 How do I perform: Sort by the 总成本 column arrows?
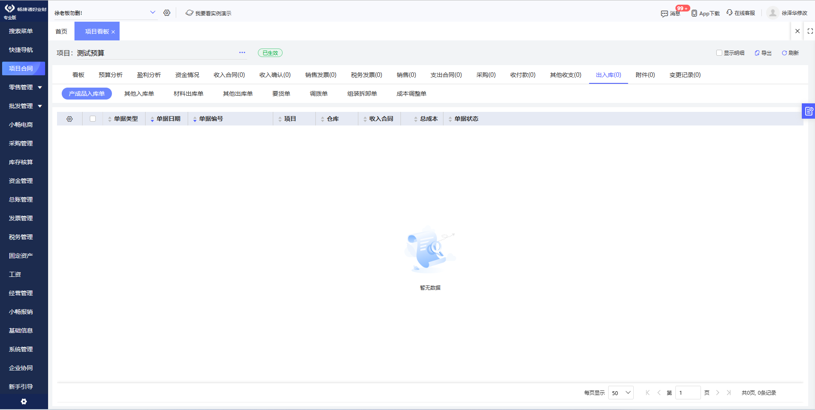pos(417,119)
